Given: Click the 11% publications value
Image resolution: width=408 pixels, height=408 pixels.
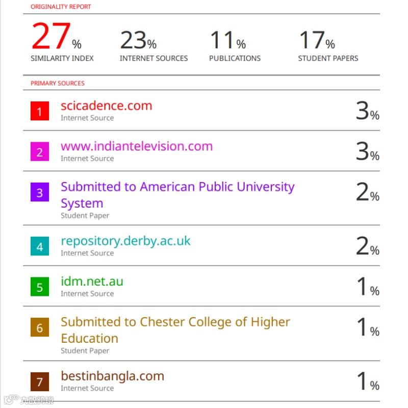Looking at the screenshot, I should 228,40.
